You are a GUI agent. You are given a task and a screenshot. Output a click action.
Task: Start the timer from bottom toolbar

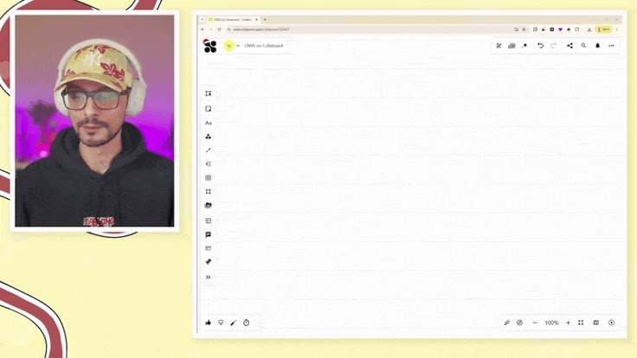246,323
